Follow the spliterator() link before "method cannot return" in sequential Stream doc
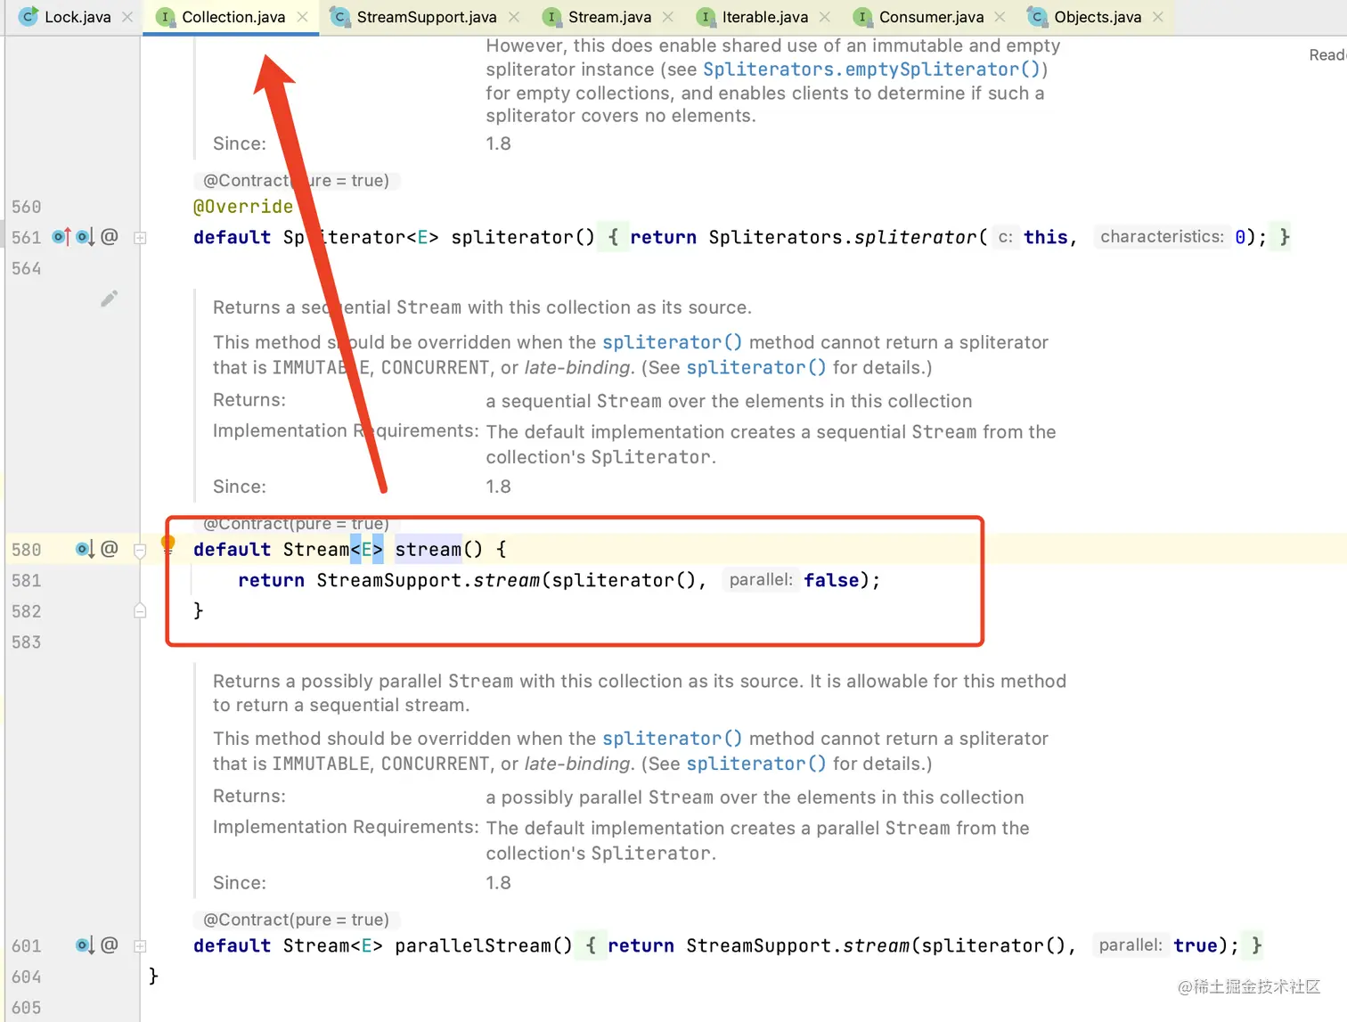The width and height of the screenshot is (1347, 1022). 672,342
